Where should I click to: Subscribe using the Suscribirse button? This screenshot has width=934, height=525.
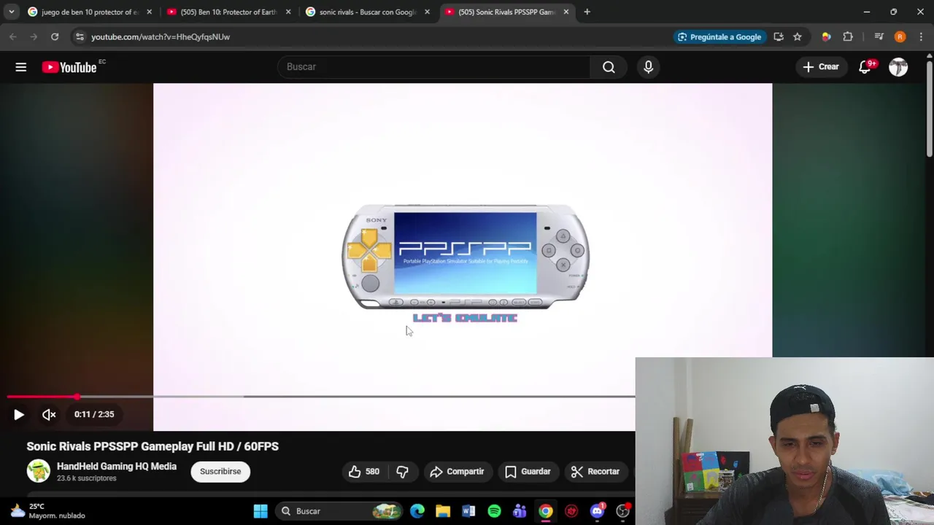point(220,472)
